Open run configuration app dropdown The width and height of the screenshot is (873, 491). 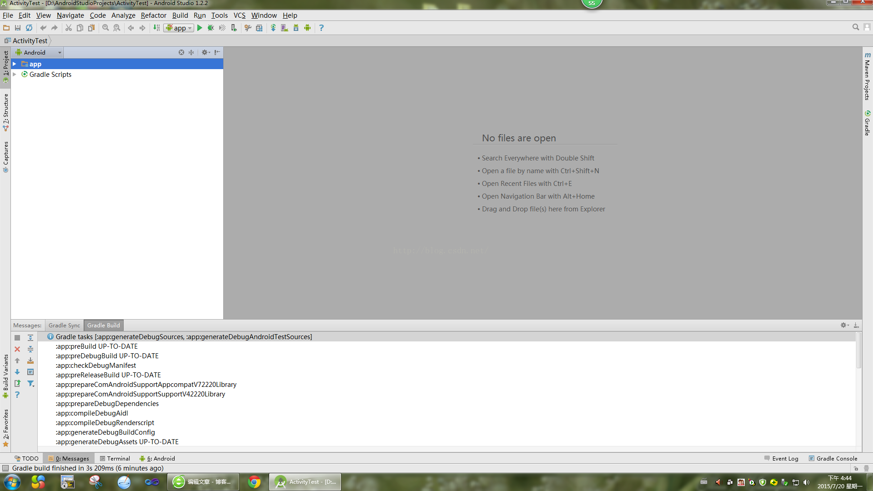(x=179, y=28)
